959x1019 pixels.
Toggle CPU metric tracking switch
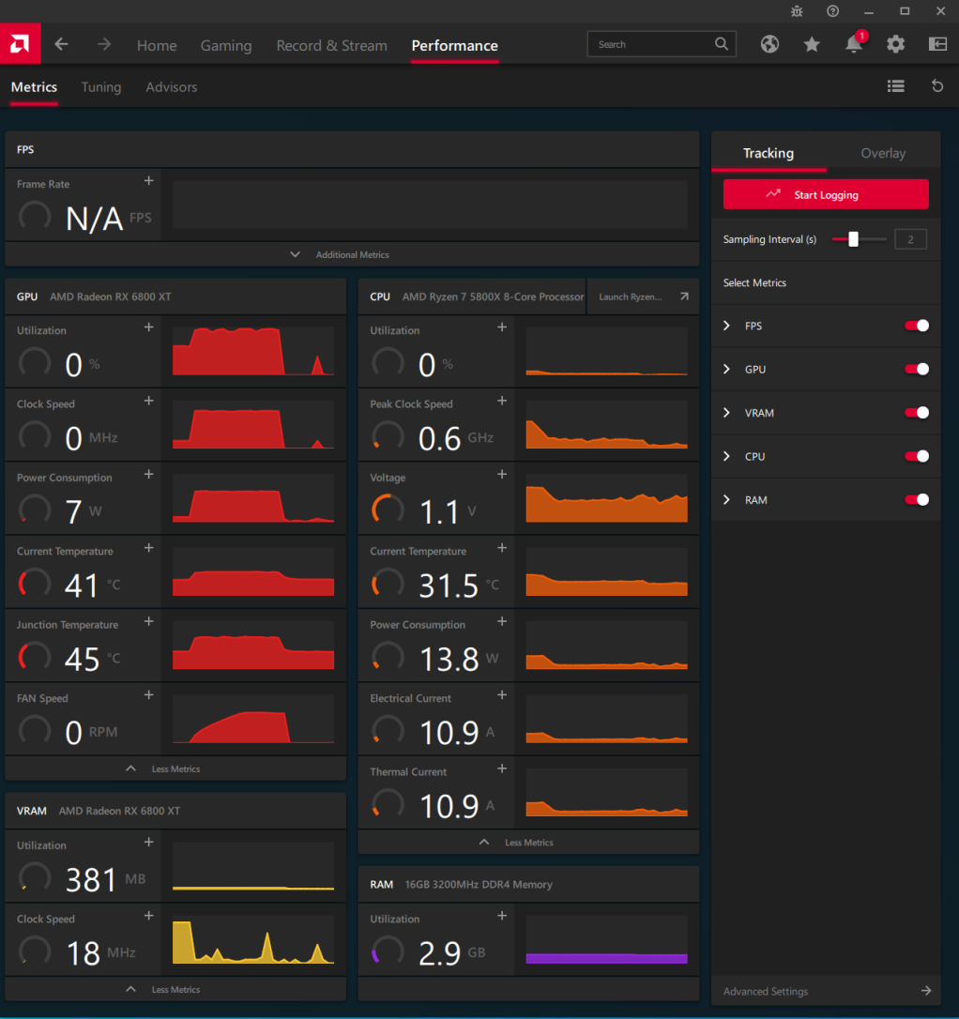click(x=917, y=456)
